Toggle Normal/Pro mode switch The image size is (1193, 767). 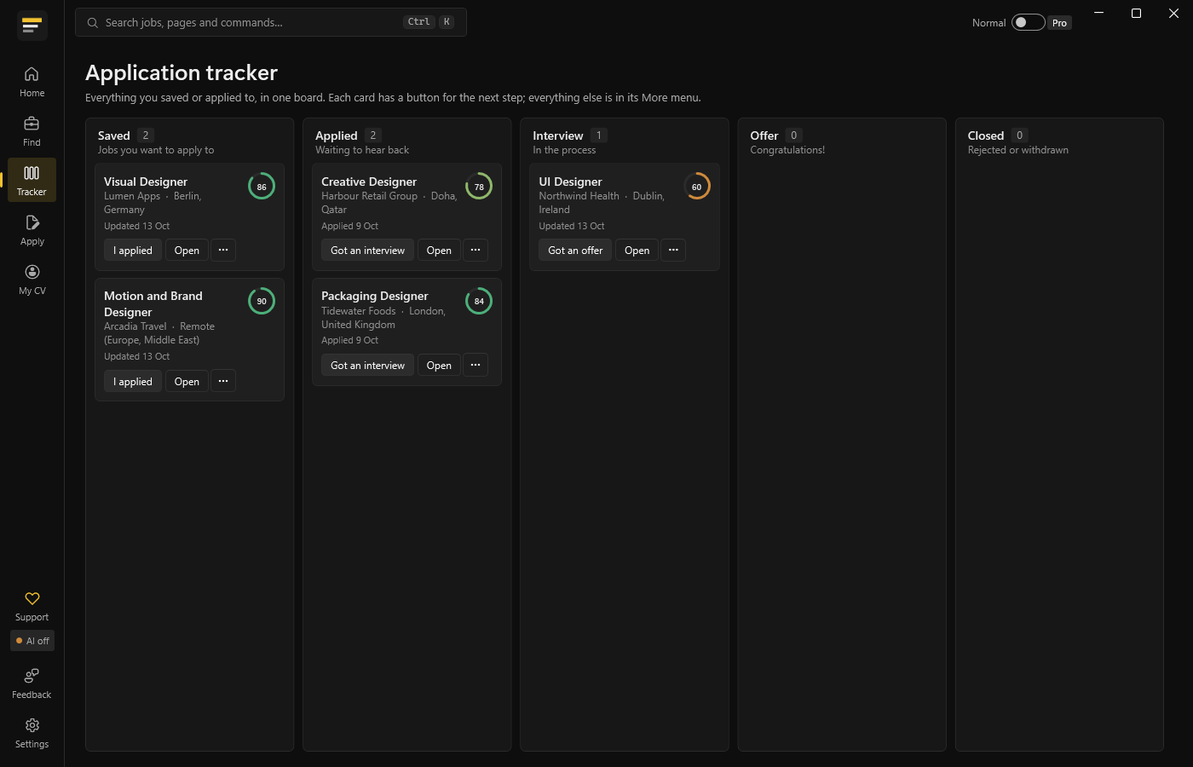[x=1028, y=23]
